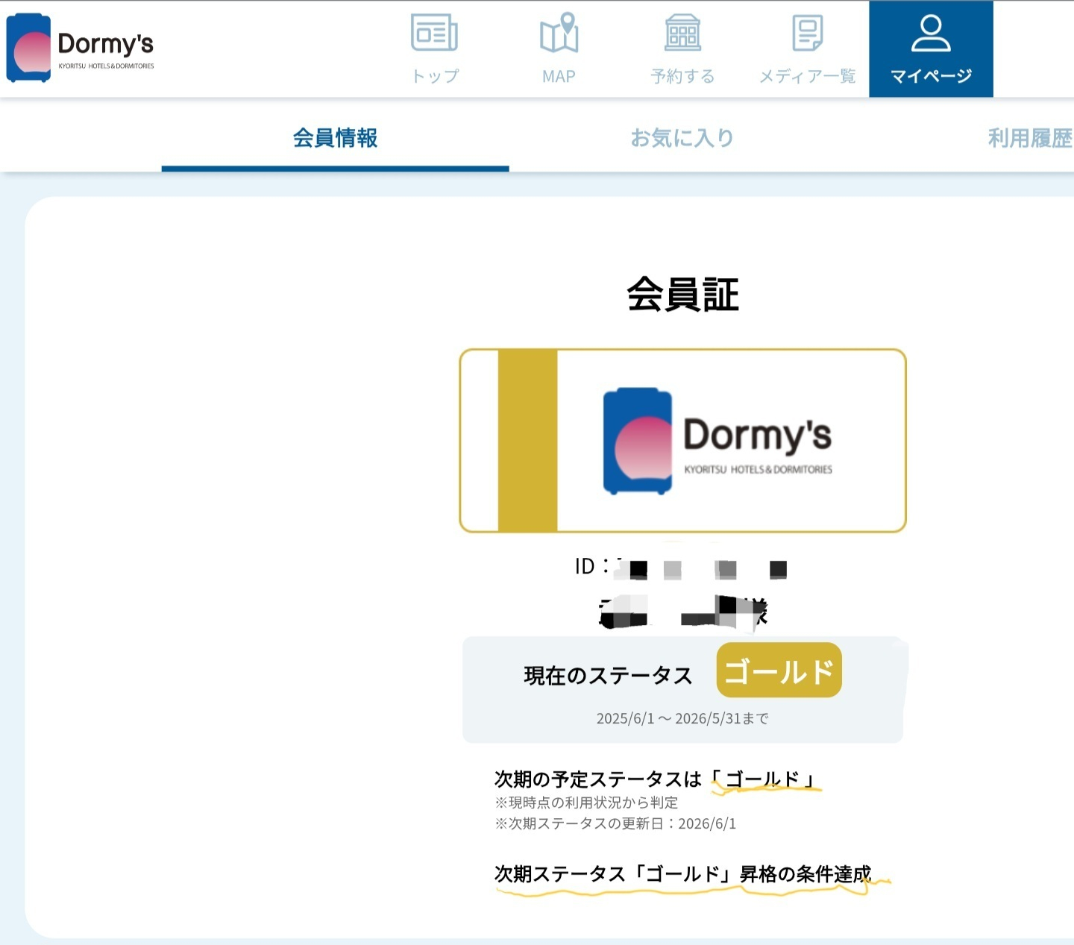Viewport: 1074px width, 945px height.
Task: Click 次期の予定ステータスは「ゴールド」 line
Action: pos(655,779)
